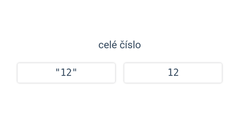Click the answer button showing 12 without quotes
The height and width of the screenshot is (119, 239).
coord(173,73)
